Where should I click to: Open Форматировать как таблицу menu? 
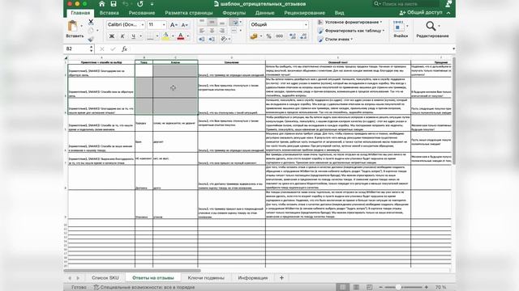point(351,31)
